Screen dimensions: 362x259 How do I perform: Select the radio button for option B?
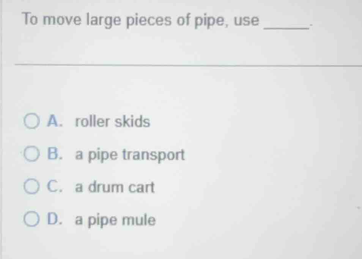coord(32,154)
